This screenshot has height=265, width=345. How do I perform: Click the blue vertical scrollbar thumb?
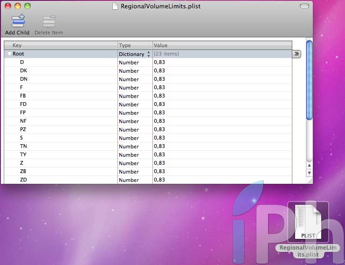309,79
